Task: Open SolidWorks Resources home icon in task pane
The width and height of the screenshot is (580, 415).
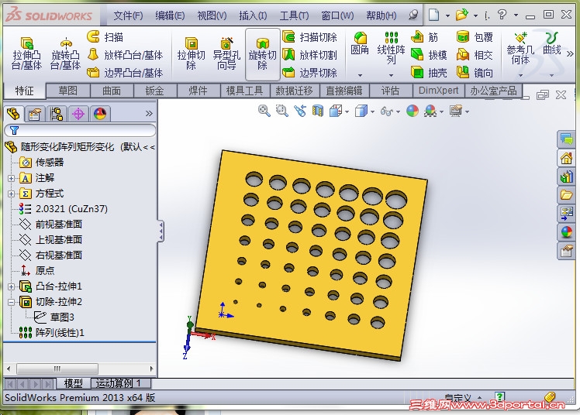Action: pyautogui.click(x=566, y=159)
